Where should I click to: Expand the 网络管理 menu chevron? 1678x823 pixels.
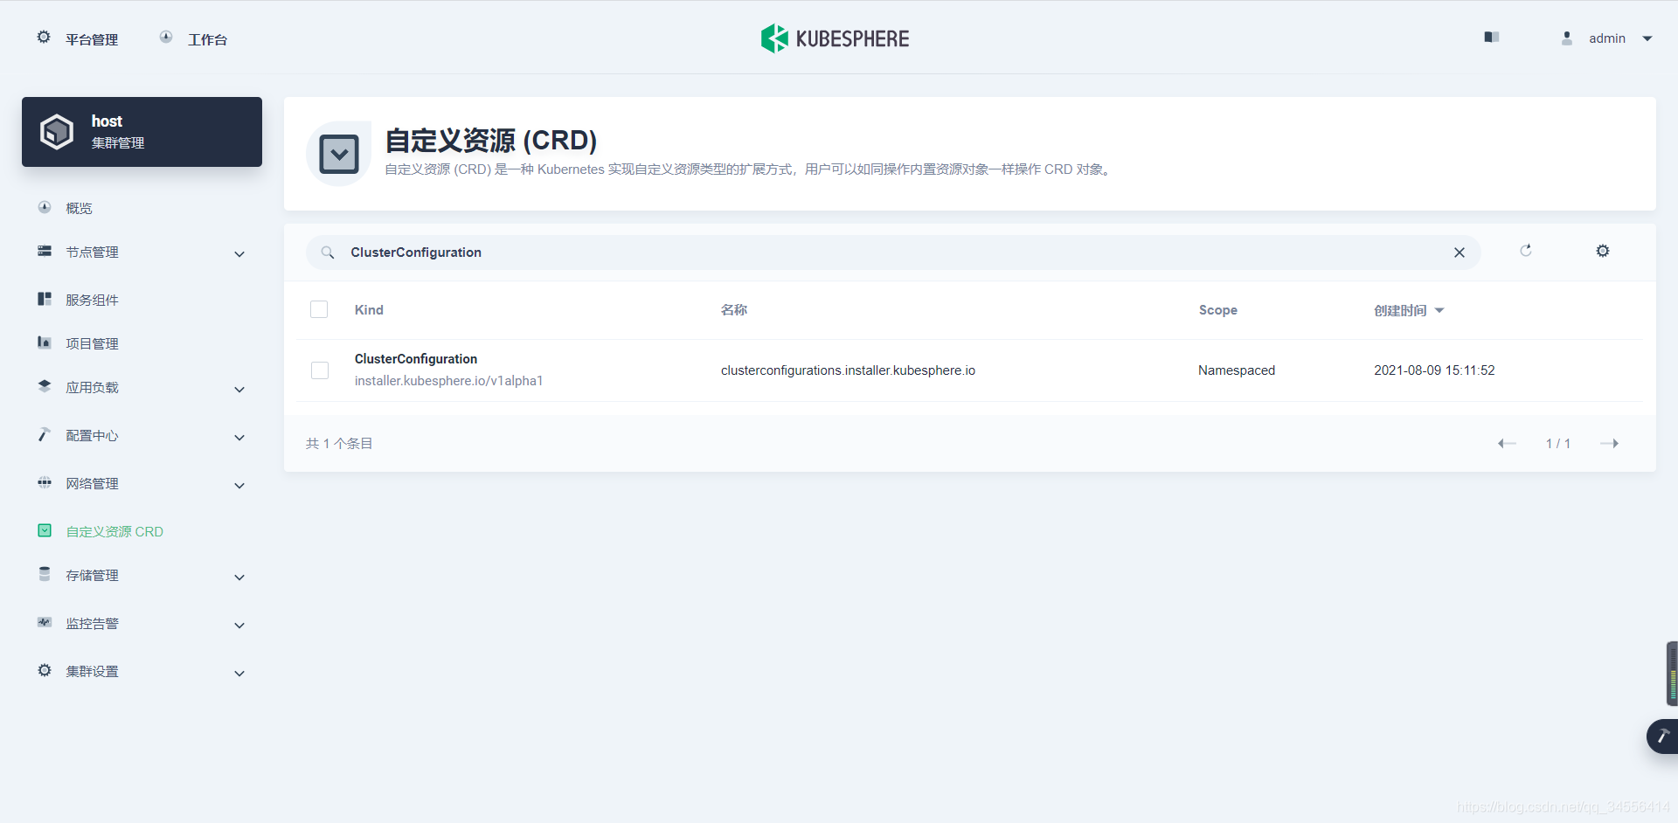(239, 486)
